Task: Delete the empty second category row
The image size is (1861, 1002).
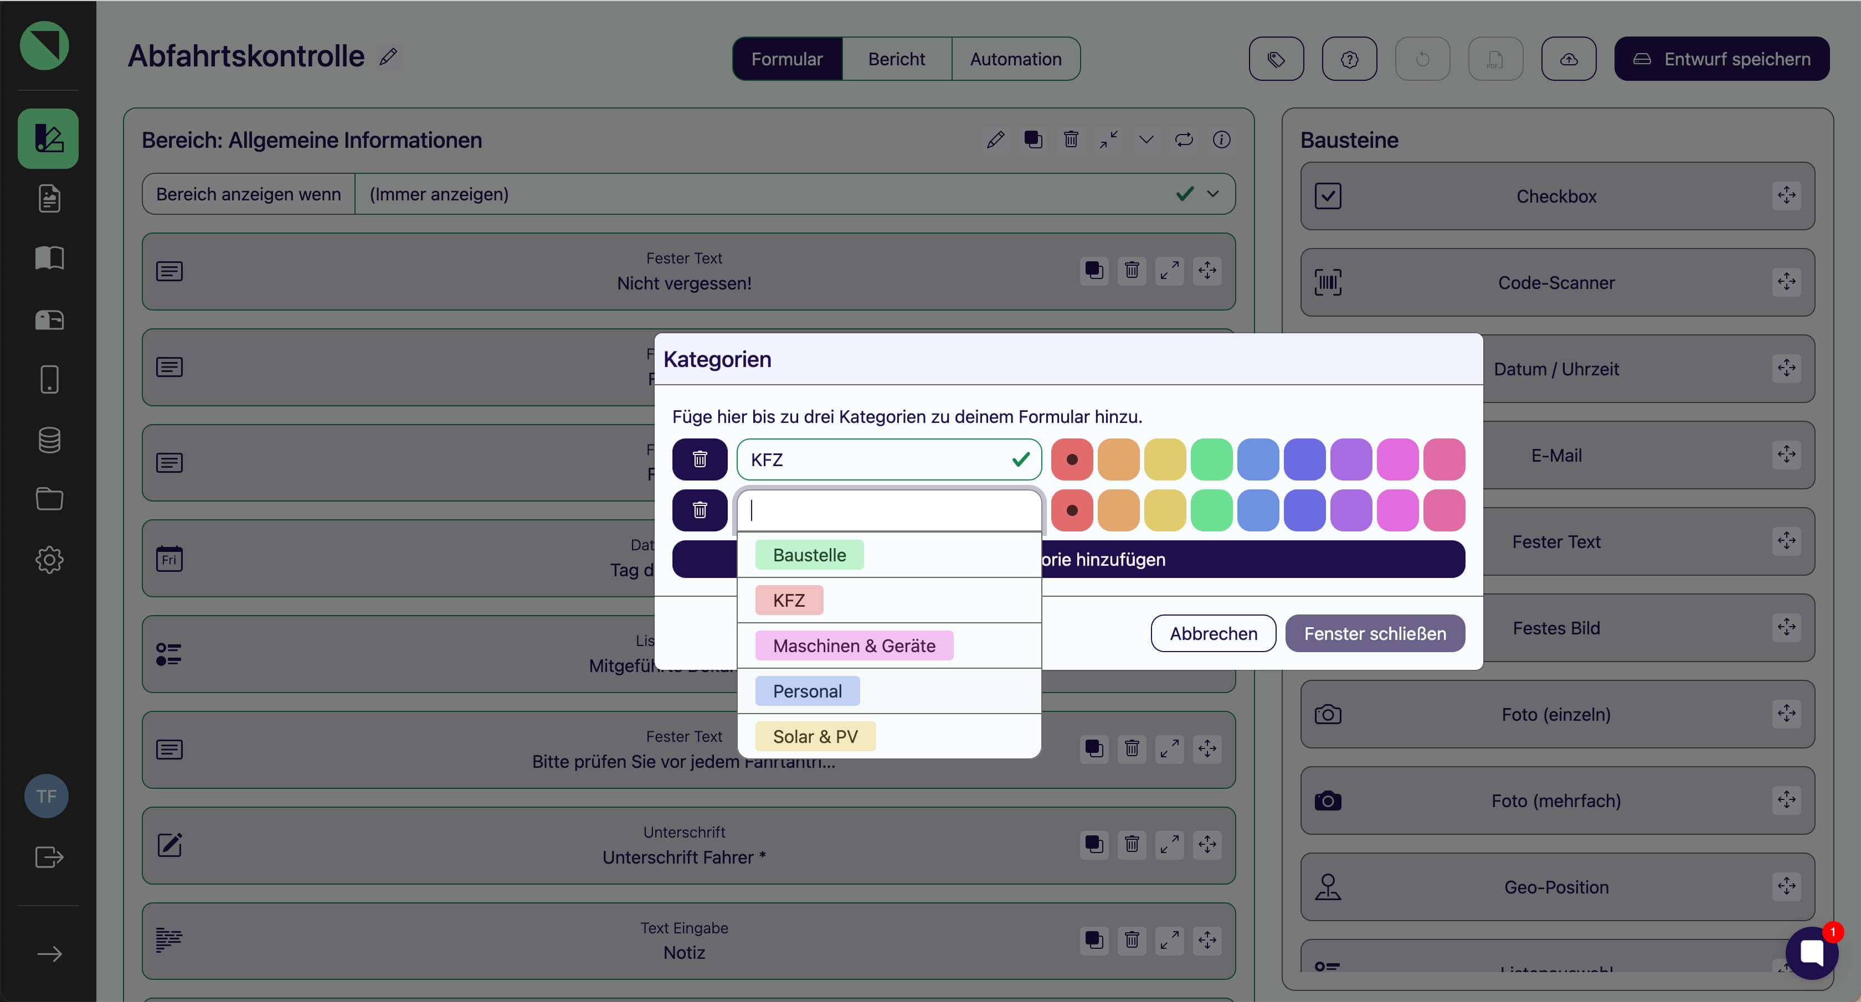Action: click(700, 510)
